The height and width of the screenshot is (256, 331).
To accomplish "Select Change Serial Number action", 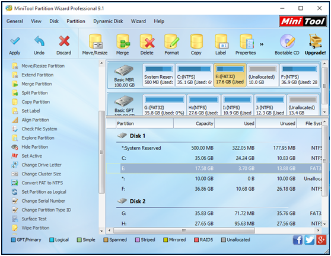I will click(39, 201).
